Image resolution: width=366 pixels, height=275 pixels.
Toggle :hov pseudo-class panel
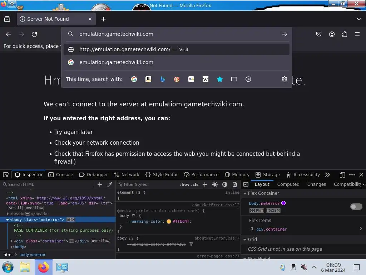pyautogui.click(x=185, y=184)
